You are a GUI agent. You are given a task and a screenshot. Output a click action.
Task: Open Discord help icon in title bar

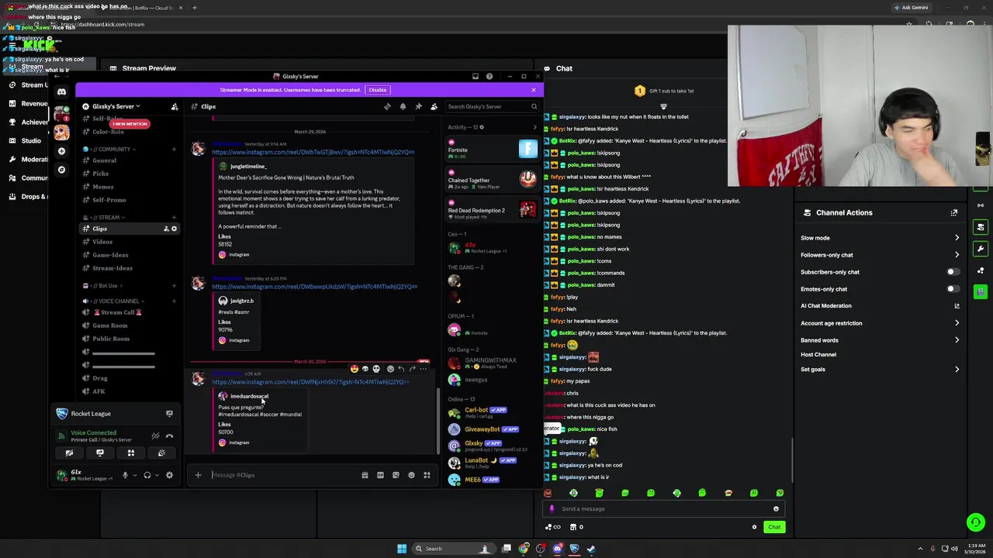click(x=490, y=77)
